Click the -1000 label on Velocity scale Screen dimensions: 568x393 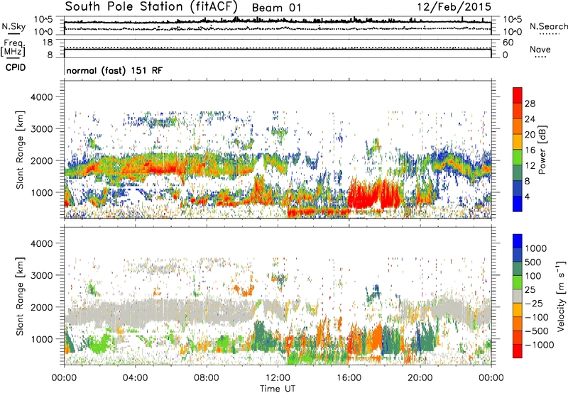point(540,345)
